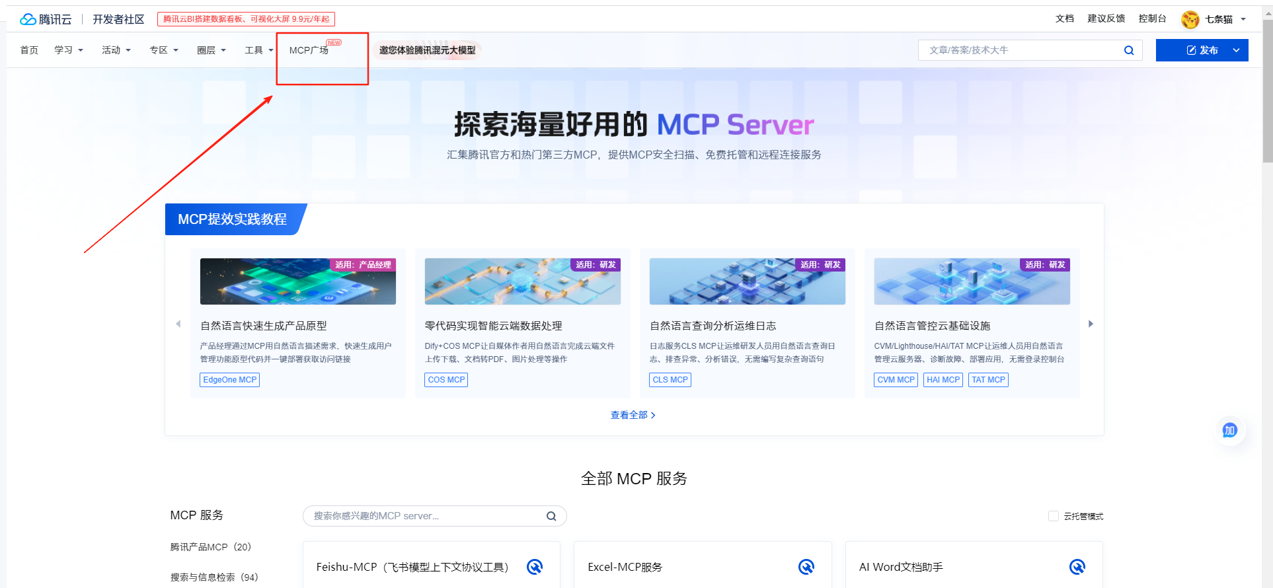Open the 自然语言管控云基础设施 tutorial thumbnail
This screenshot has height=588, width=1273.
click(972, 281)
